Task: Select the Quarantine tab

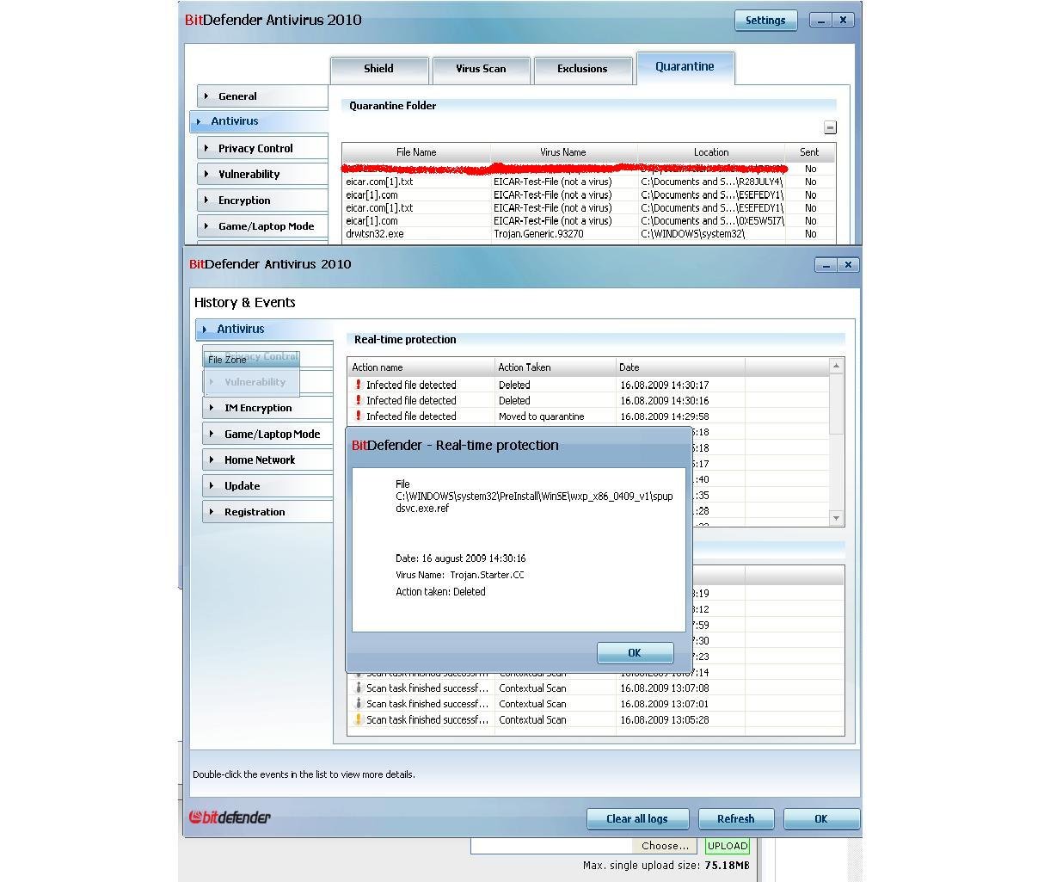Action: pyautogui.click(x=685, y=67)
